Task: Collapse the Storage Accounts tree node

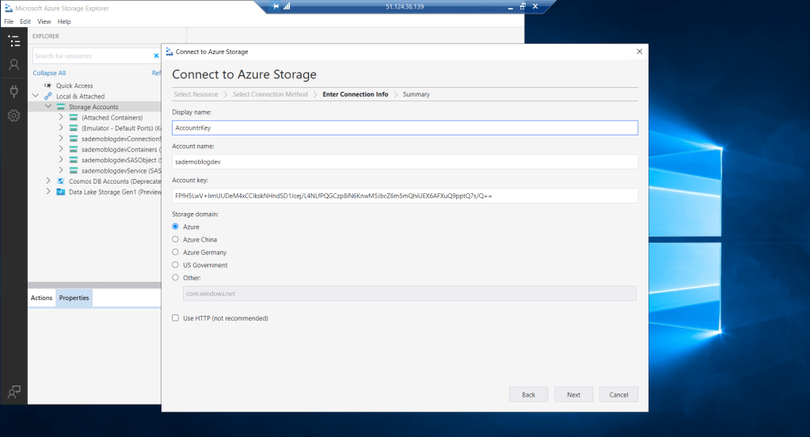Action: [48, 107]
